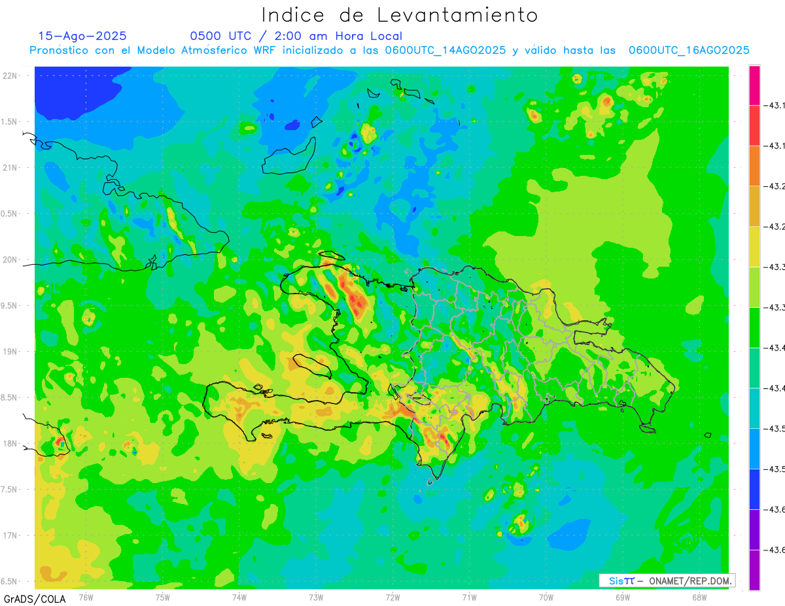Click the 76W longitude label
The width and height of the screenshot is (785, 606).
tap(86, 598)
